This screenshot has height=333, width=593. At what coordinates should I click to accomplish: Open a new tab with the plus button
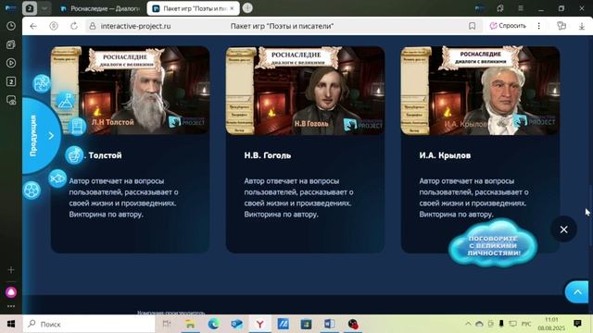point(247,7)
